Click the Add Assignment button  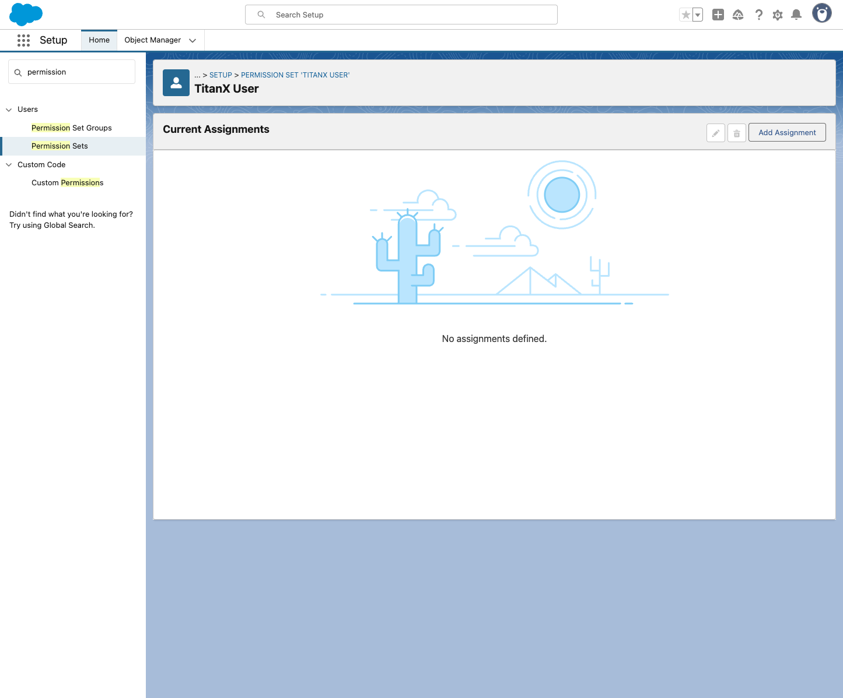point(787,132)
